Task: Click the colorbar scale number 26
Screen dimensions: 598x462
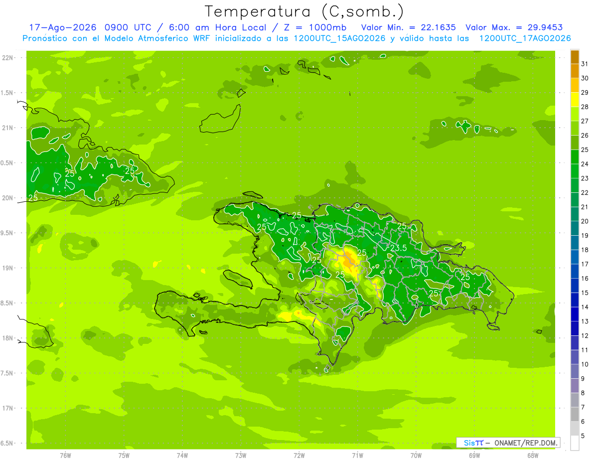Action: [x=585, y=136]
